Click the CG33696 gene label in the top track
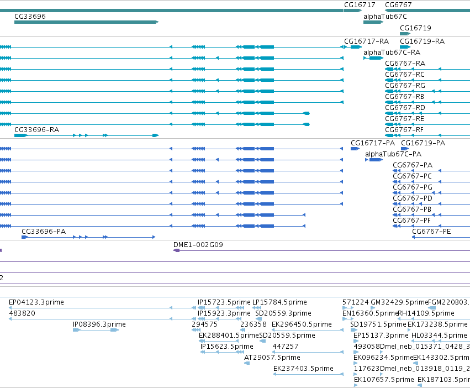This screenshot has height=388, width=470. (x=30, y=16)
